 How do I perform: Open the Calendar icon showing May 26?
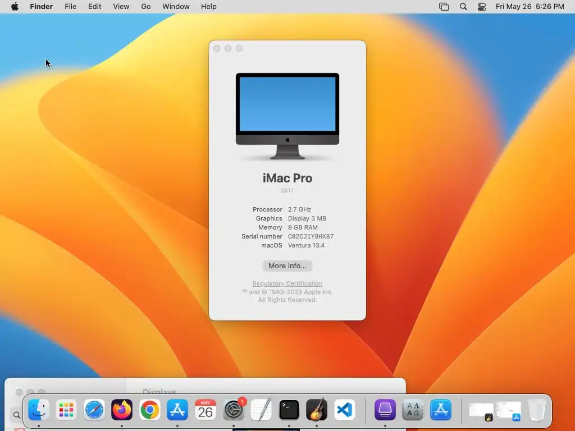coord(206,409)
